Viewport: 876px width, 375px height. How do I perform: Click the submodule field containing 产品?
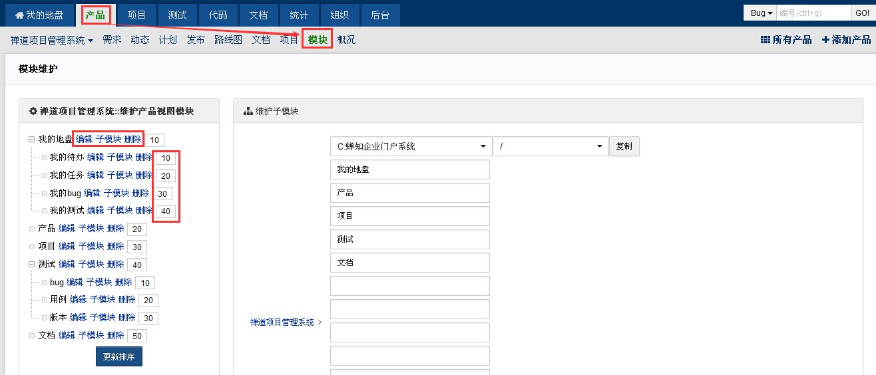coord(410,193)
